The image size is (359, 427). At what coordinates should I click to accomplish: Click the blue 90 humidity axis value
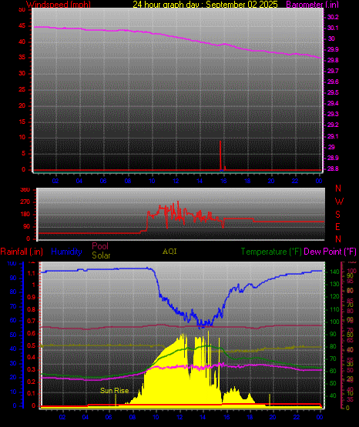(x=13, y=279)
